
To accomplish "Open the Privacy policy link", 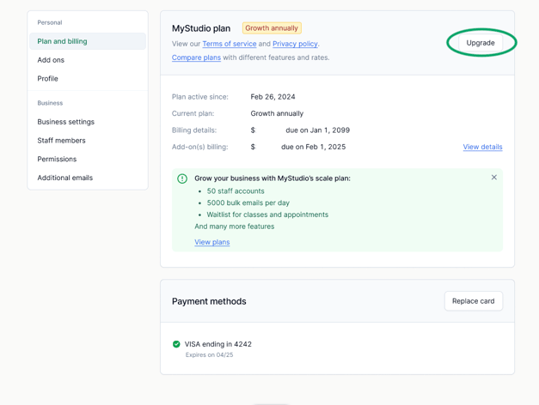I will (295, 44).
